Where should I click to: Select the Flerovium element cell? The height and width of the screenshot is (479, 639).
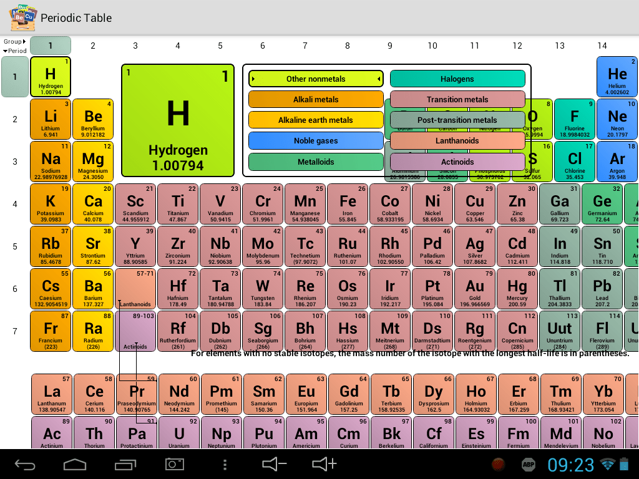pyautogui.click(x=602, y=331)
